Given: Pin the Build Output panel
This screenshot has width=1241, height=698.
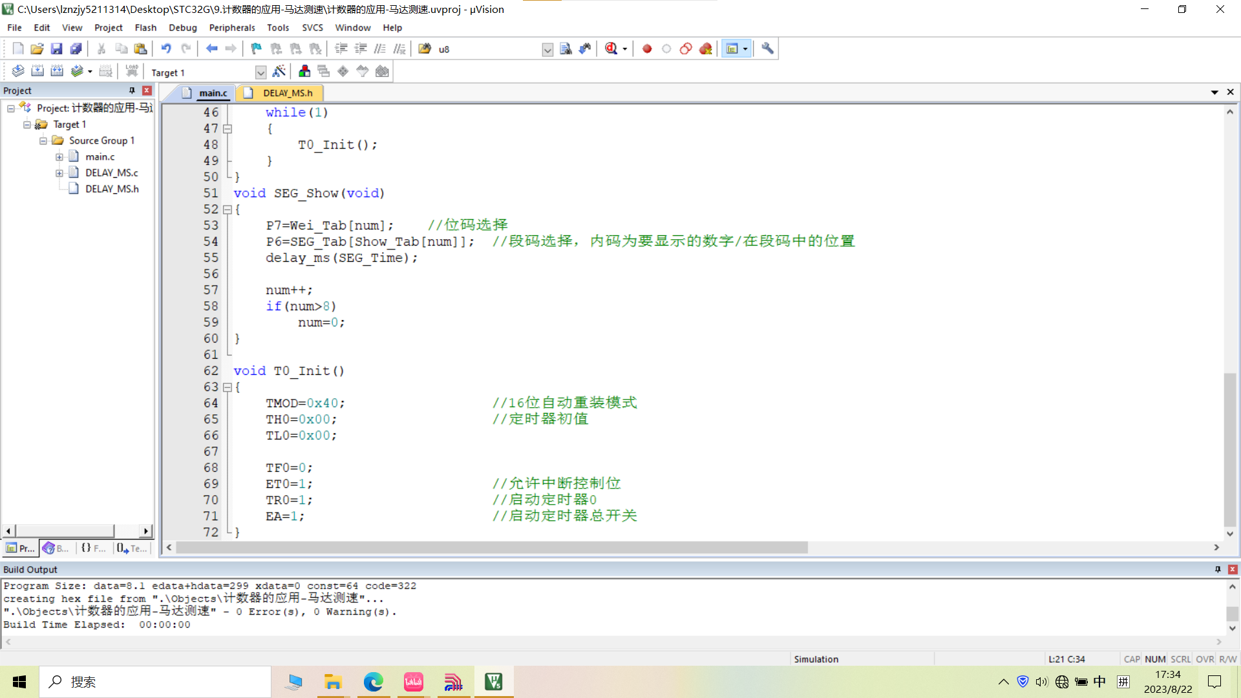Looking at the screenshot, I should (1218, 569).
